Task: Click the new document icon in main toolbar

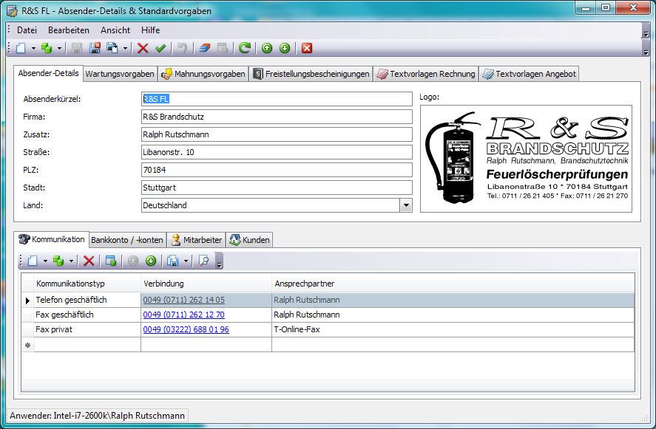Action: pos(21,49)
